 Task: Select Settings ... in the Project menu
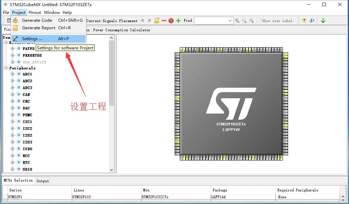[48, 39]
